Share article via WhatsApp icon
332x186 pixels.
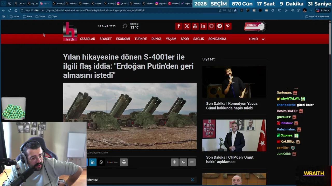click(101, 162)
